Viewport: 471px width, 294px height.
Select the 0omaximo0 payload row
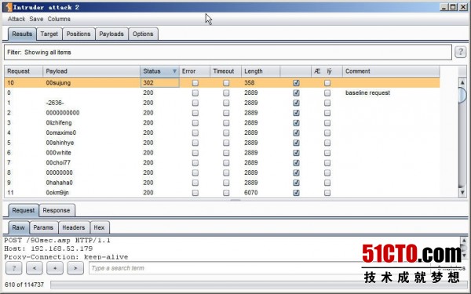pos(222,132)
